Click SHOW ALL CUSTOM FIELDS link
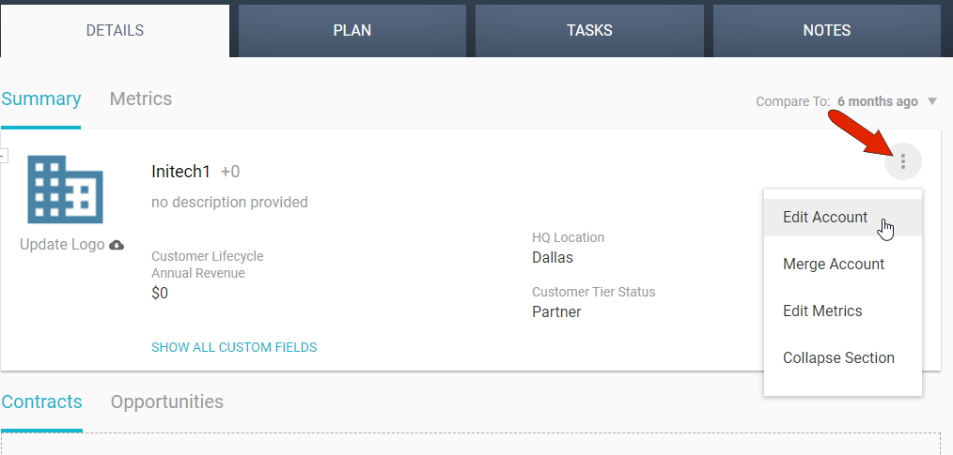 [x=234, y=347]
